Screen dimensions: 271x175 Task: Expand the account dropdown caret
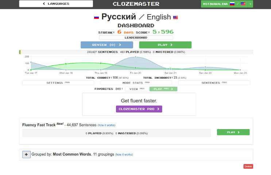click(251, 4)
